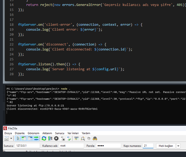This screenshot has width=186, height=157.
Task: Click line 26 ftpServer.listen() code
Action: (x=49, y=64)
